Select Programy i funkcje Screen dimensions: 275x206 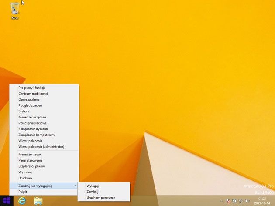point(45,88)
